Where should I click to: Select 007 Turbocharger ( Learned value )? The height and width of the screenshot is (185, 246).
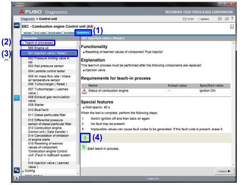click(x=48, y=91)
